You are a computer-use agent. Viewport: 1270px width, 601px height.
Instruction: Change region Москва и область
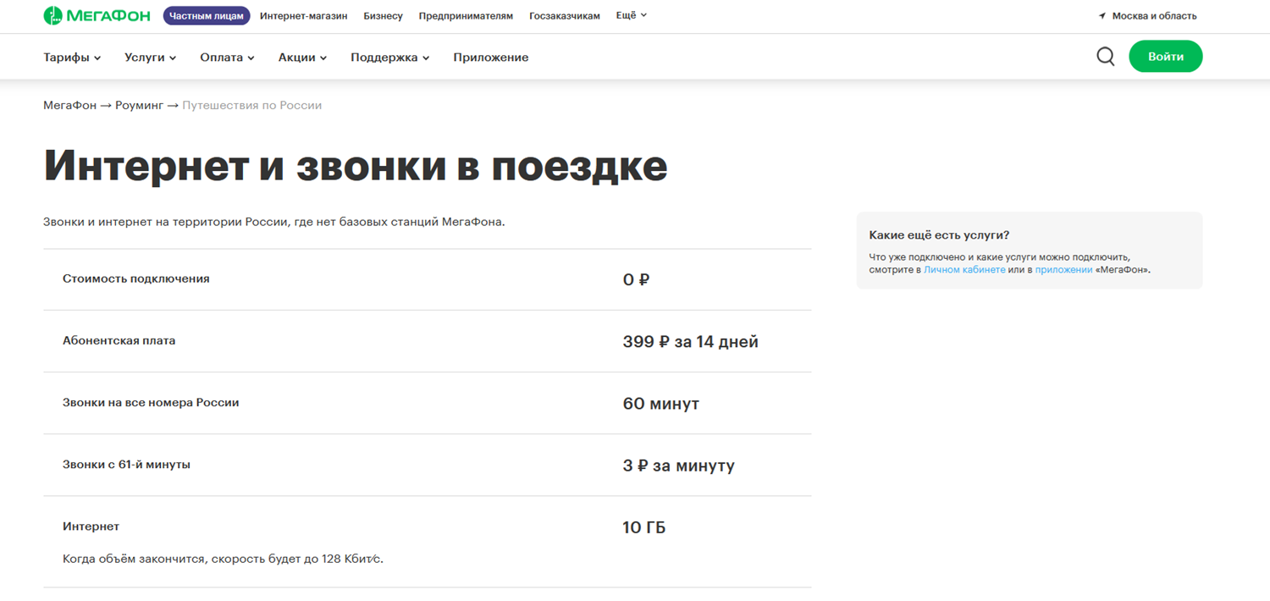pos(1154,16)
